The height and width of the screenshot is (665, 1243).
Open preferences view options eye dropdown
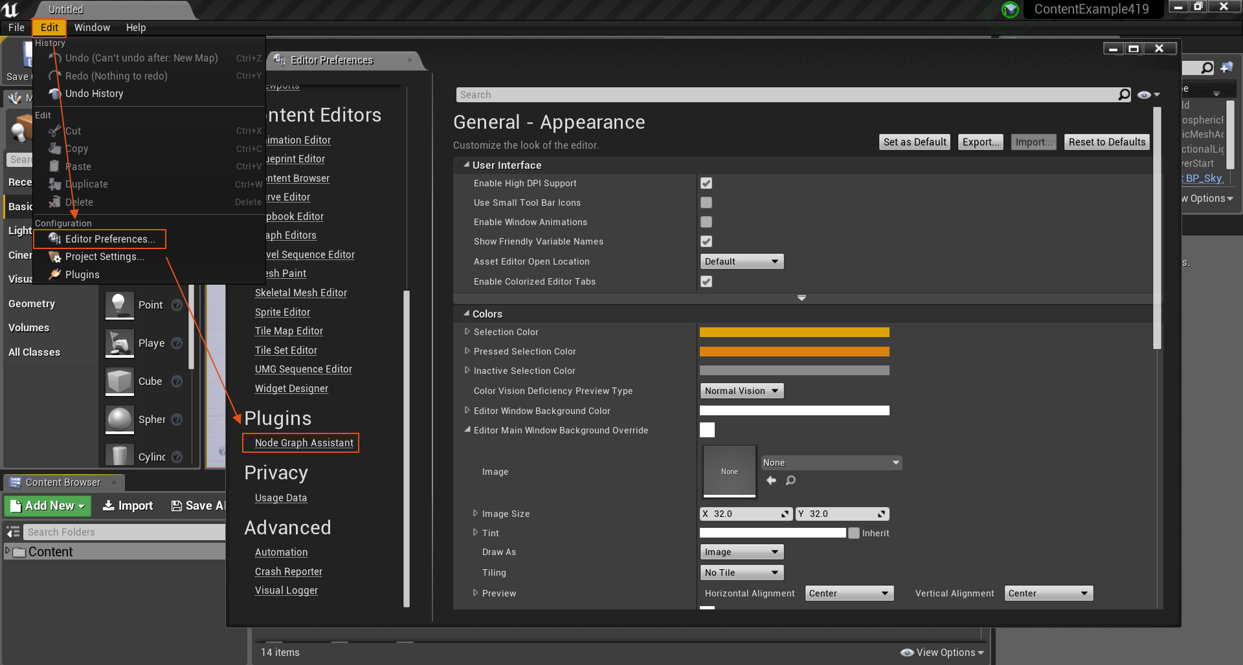[1148, 94]
